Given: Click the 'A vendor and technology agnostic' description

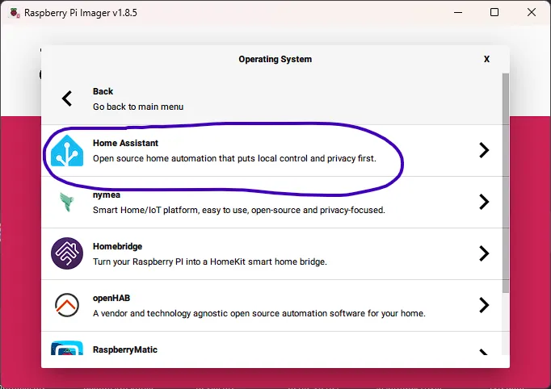Looking at the screenshot, I should point(259,313).
